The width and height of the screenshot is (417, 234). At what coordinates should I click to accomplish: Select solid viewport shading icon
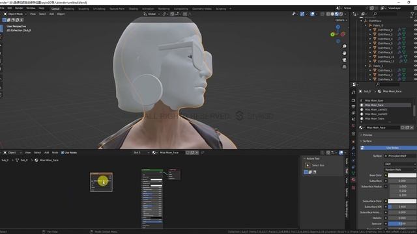[332, 14]
